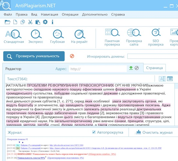Click 'Тип проверки: Экспресс' log line
Image resolution: width=178 pixels, height=161 pixels.
click(x=39, y=151)
